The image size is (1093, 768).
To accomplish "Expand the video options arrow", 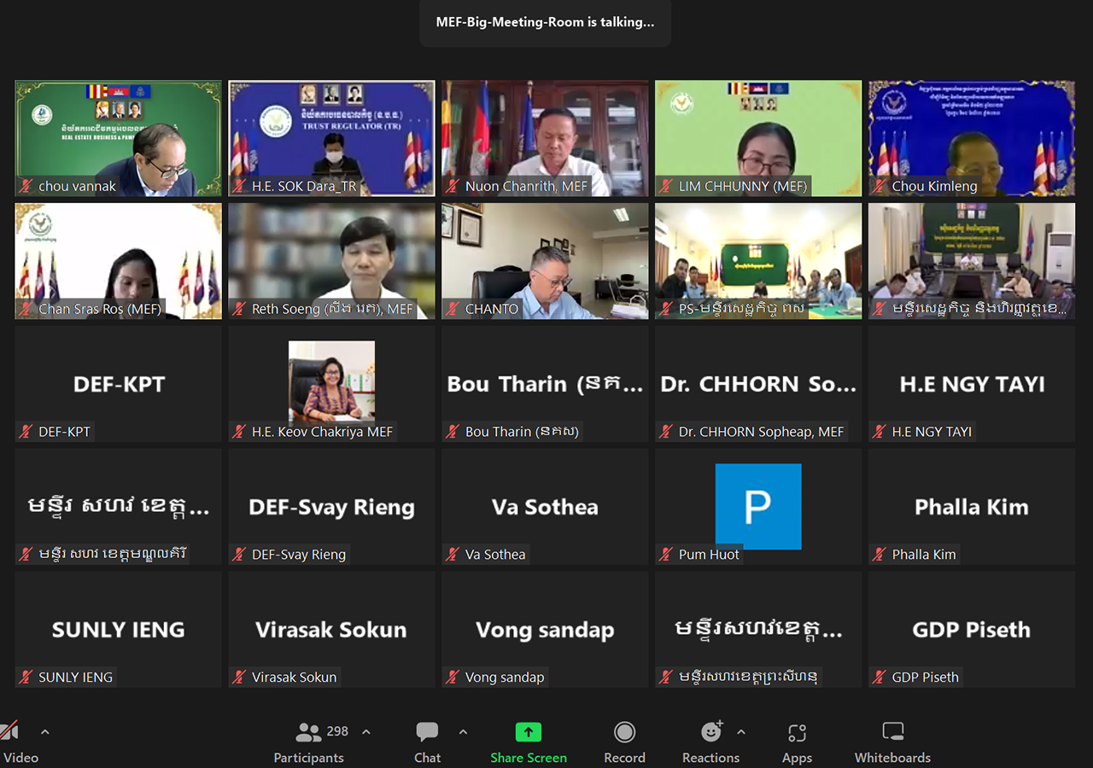I will pos(45,731).
